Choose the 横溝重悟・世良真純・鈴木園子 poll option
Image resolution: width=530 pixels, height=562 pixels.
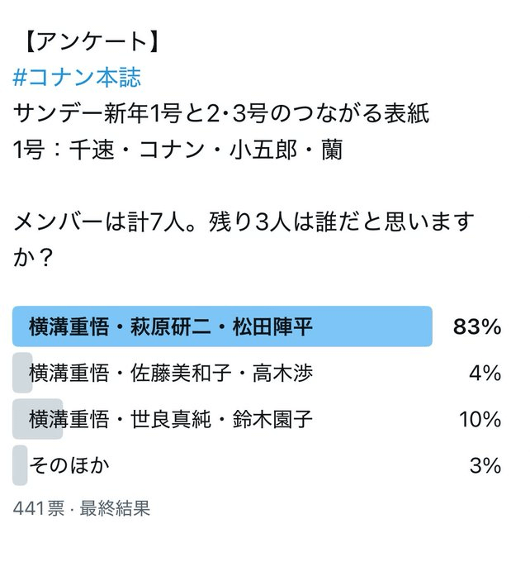[x=171, y=419]
